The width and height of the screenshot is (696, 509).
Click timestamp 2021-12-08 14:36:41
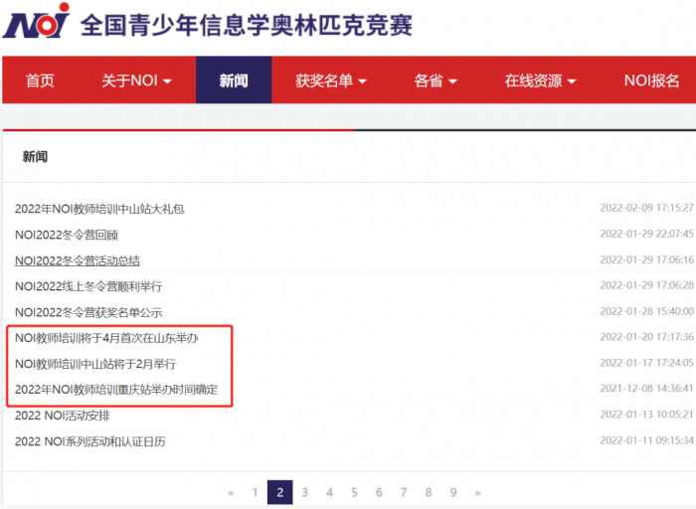[x=646, y=389]
